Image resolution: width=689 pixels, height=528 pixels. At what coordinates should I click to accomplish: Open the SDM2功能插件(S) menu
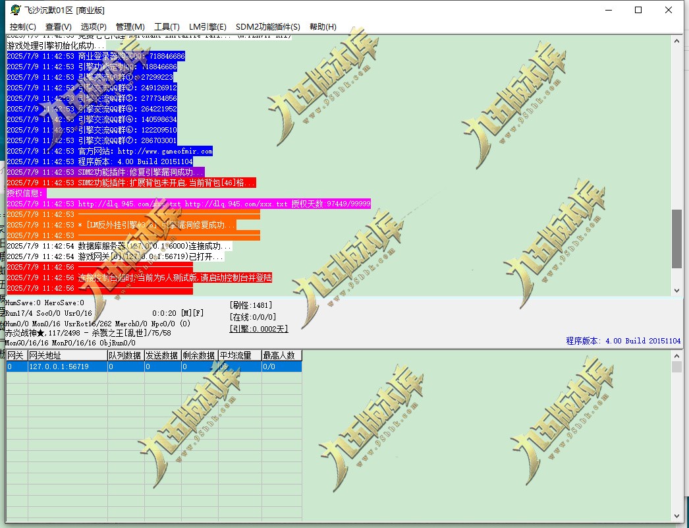pyautogui.click(x=268, y=27)
